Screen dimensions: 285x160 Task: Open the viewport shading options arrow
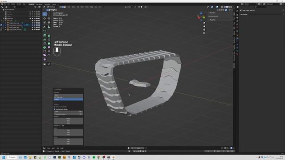coord(233,7)
